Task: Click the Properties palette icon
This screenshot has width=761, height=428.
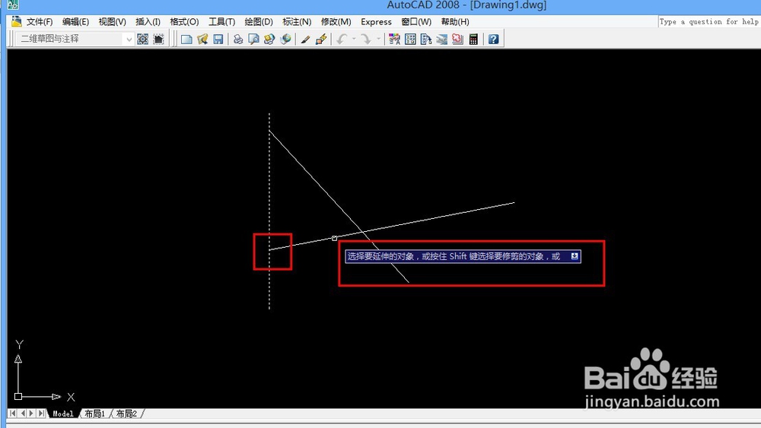Action: (394, 40)
